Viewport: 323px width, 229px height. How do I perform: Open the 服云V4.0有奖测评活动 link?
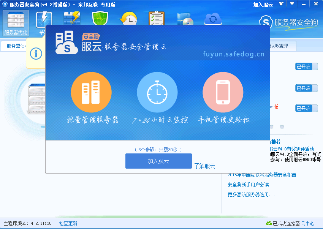click(x=292, y=149)
